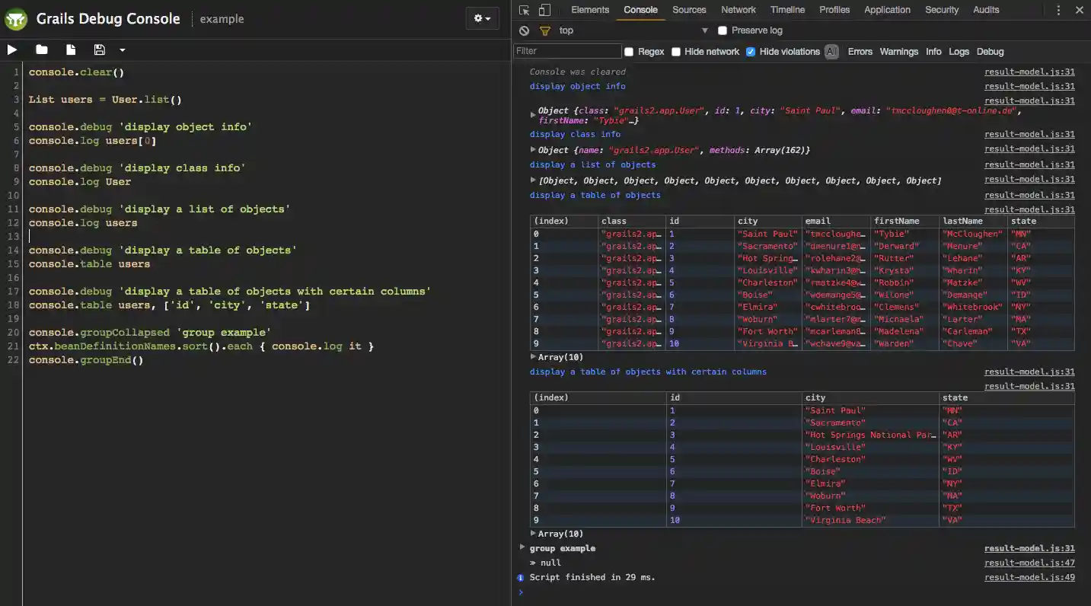
Task: Open the DevTools overflow menu
Action: [x=1059, y=10]
